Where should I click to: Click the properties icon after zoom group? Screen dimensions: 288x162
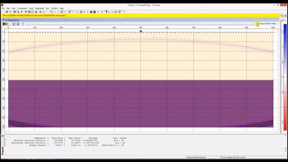coord(70,12)
